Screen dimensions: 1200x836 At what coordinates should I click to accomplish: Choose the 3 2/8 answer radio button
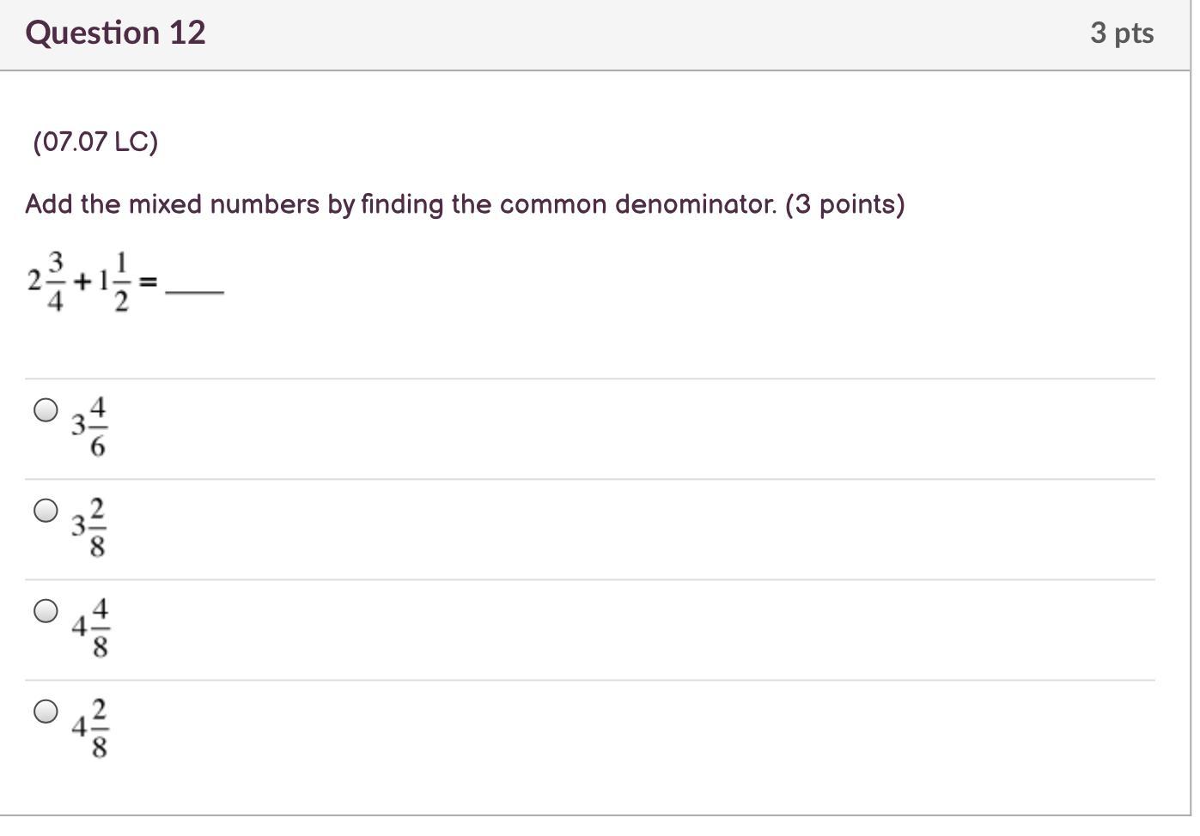click(46, 511)
